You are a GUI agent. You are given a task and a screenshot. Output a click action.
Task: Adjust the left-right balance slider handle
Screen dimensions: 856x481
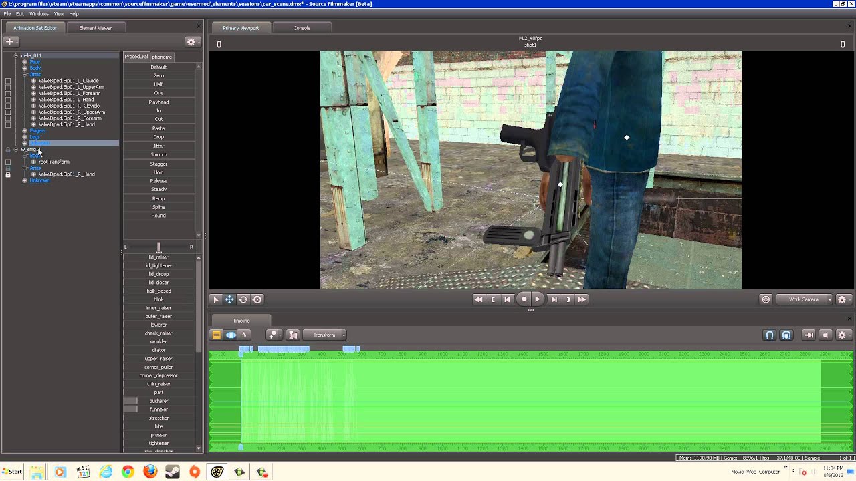point(158,247)
